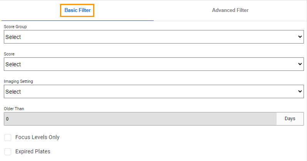The width and height of the screenshot is (307, 161).
Task: Switch to the Basic Filter tab
Action: (x=77, y=10)
